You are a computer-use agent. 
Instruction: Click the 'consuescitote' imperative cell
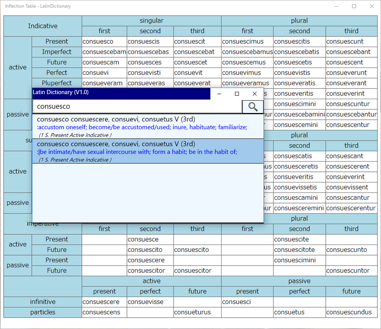(x=299, y=250)
